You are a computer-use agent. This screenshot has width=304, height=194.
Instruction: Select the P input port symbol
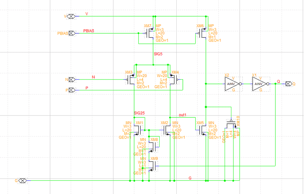[x=72, y=90]
